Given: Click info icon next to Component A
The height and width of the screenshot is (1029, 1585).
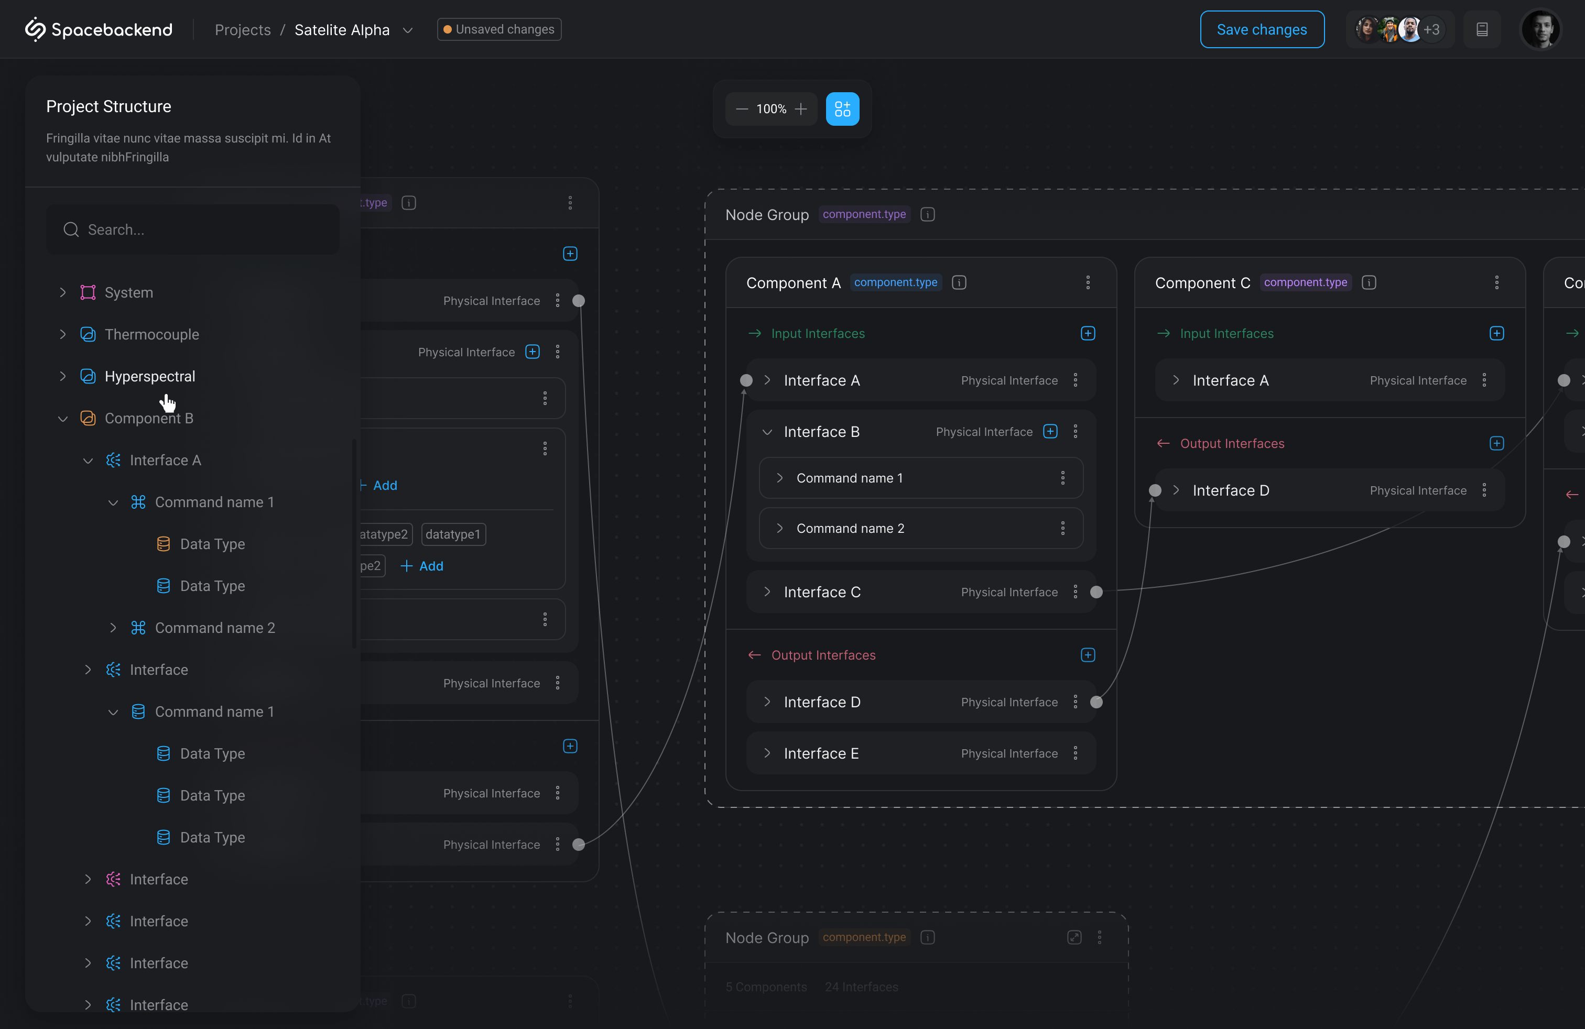Looking at the screenshot, I should (x=959, y=282).
